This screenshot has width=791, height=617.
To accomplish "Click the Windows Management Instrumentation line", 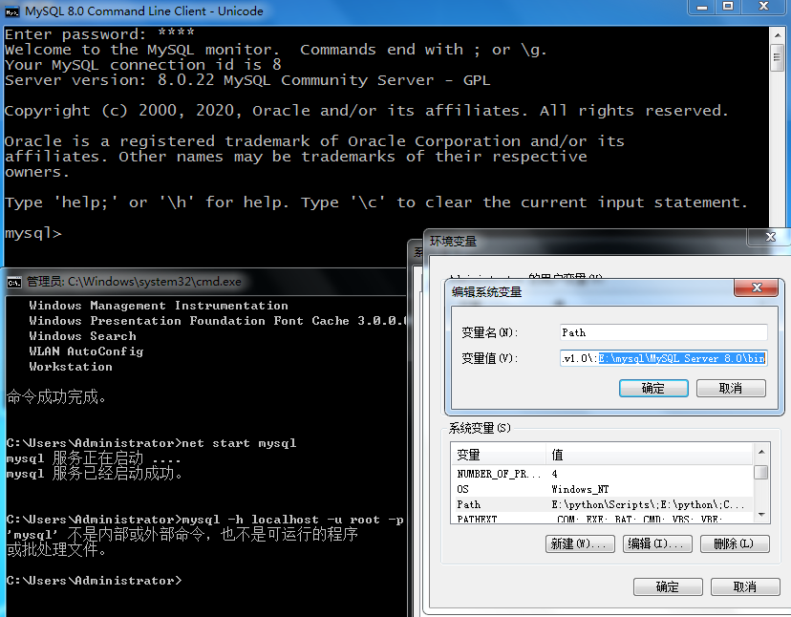I will click(159, 306).
